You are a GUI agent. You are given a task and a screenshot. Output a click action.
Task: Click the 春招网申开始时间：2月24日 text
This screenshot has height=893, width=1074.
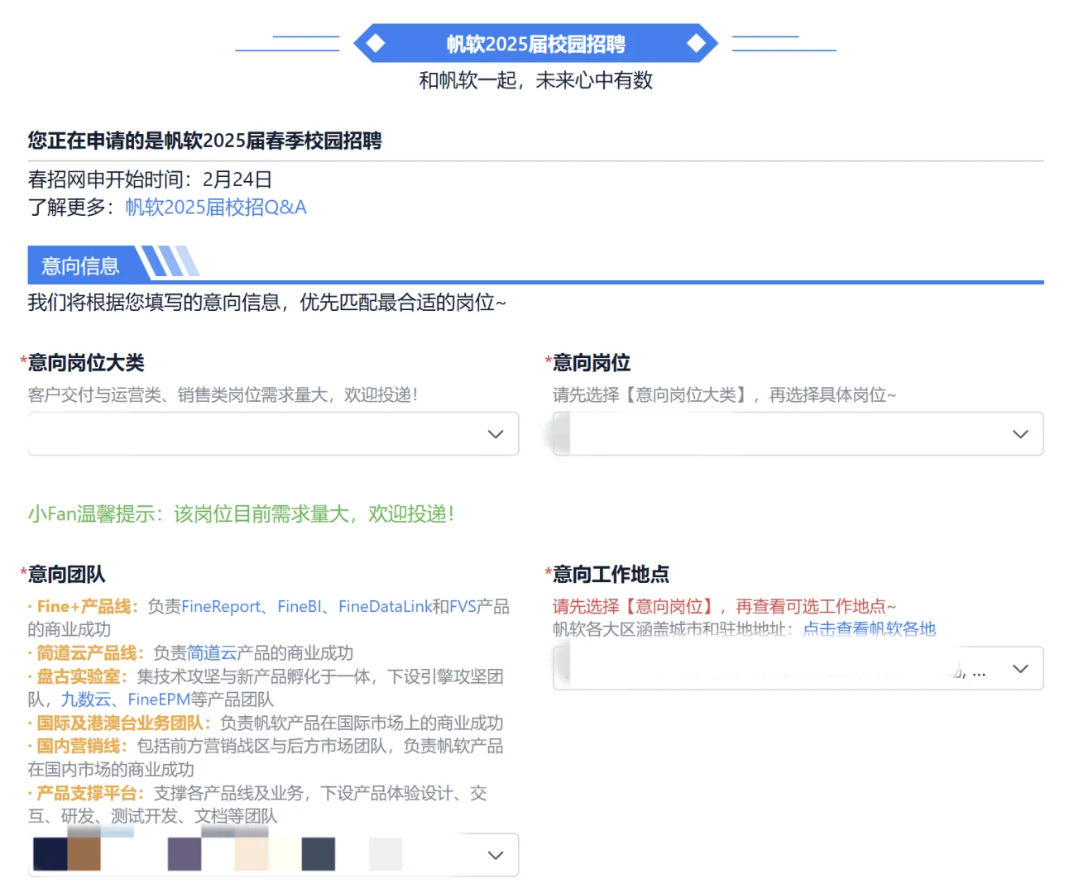(150, 179)
